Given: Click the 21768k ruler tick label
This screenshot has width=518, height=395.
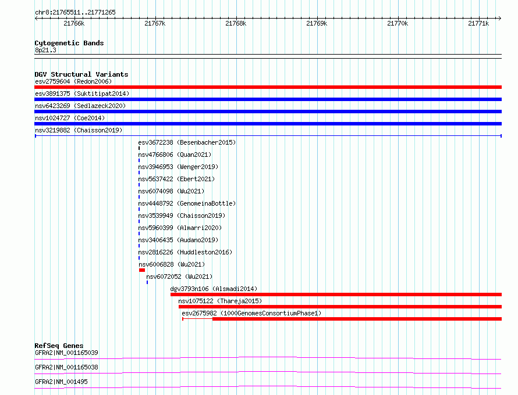Looking at the screenshot, I should [x=236, y=23].
